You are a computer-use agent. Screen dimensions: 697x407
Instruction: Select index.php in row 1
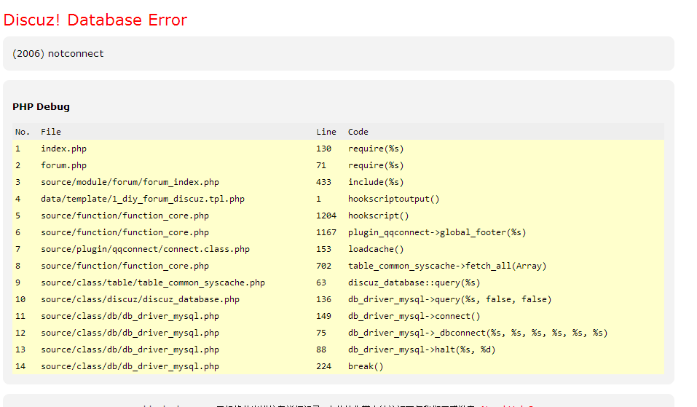63,149
